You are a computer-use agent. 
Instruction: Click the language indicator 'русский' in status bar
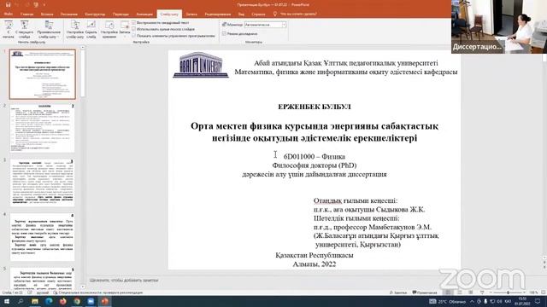click(x=43, y=293)
